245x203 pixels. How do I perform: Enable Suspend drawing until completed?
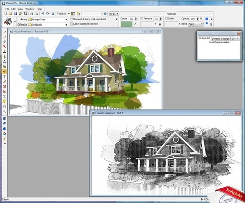[71, 19]
